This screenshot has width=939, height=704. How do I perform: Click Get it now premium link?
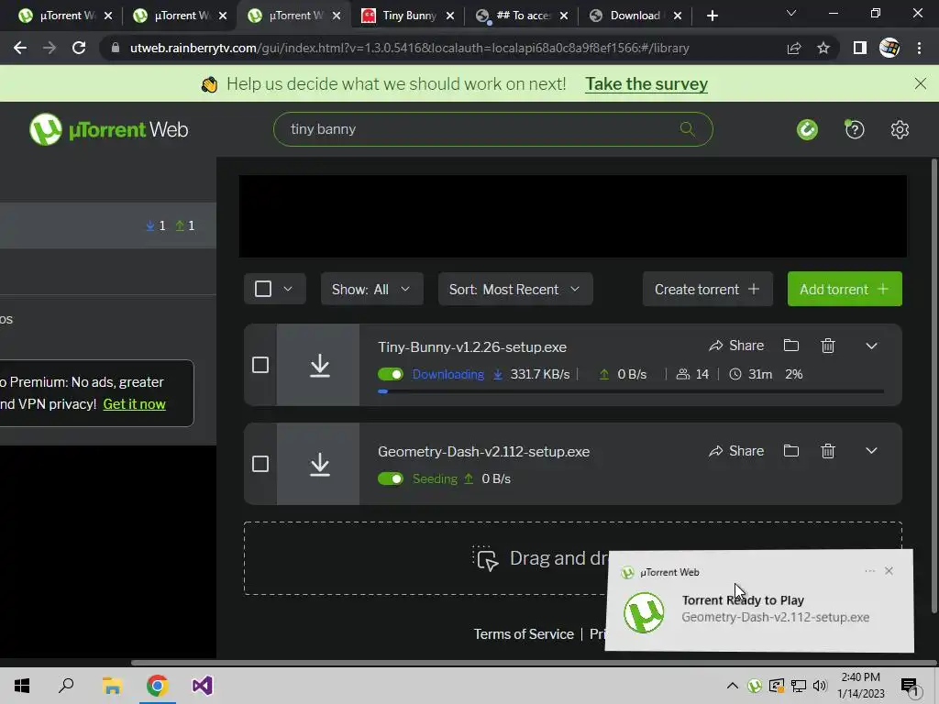point(134,404)
